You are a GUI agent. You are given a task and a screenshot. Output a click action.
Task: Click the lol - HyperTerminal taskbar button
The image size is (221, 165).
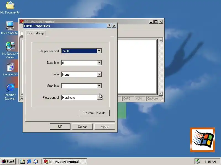click(x=65, y=161)
